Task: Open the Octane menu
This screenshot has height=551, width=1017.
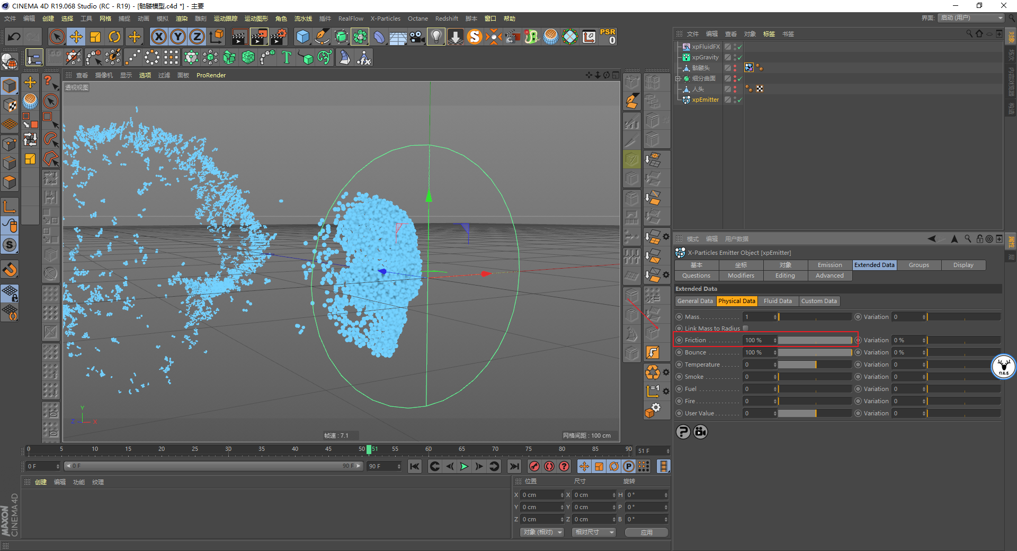Action: [417, 19]
